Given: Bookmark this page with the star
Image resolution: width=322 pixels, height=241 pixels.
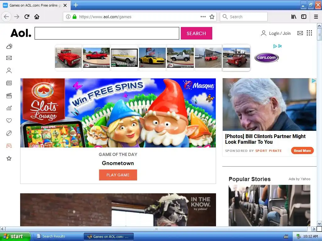Looking at the screenshot, I should coord(212,17).
